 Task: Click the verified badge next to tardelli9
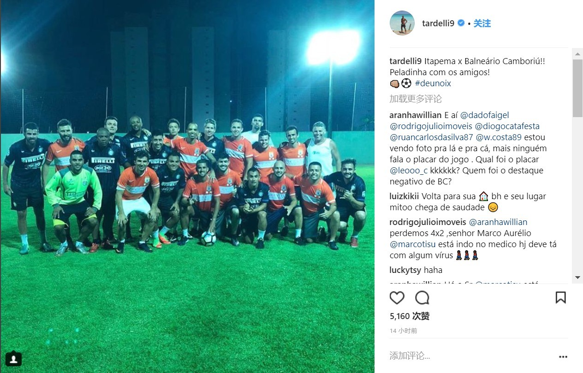[461, 23]
